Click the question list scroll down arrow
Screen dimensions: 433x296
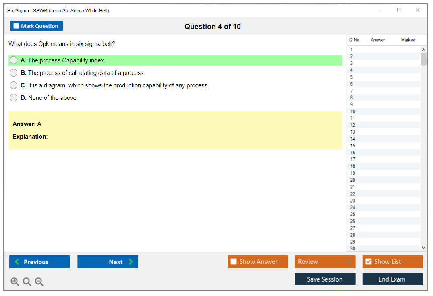click(x=423, y=248)
